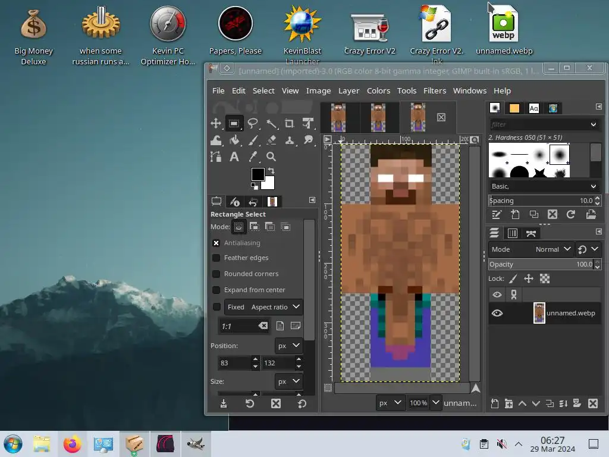
Task: Open the Colors menu
Action: (378, 90)
